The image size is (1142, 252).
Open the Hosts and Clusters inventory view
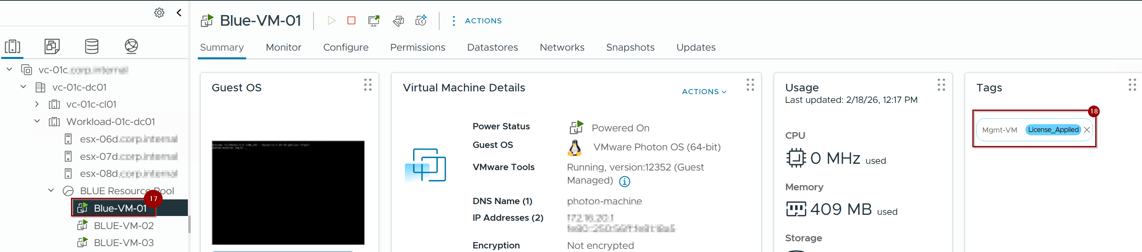[x=12, y=46]
